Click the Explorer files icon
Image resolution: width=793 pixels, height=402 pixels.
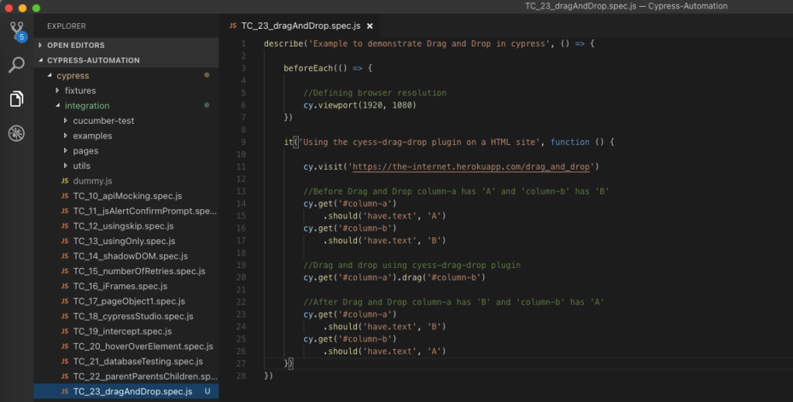[16, 99]
